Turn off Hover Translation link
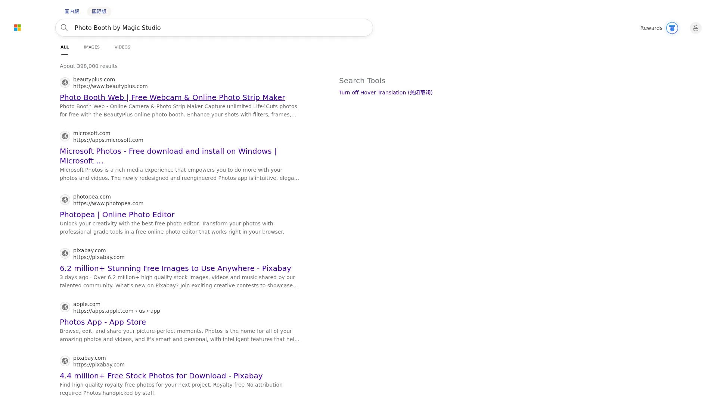The height and width of the screenshot is (403, 717). [x=386, y=93]
